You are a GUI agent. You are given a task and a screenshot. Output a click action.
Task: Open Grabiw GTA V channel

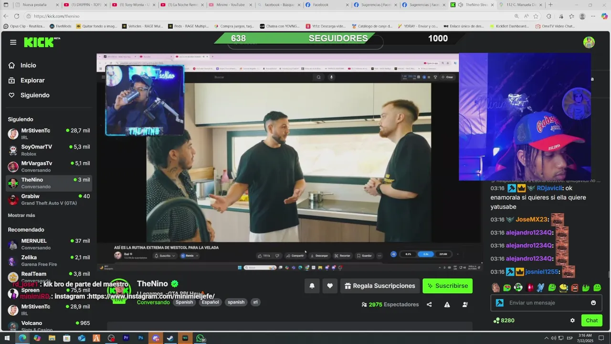click(49, 199)
